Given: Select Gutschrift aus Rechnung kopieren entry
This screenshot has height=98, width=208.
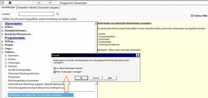Looking at the screenshot, I should tap(36, 84).
